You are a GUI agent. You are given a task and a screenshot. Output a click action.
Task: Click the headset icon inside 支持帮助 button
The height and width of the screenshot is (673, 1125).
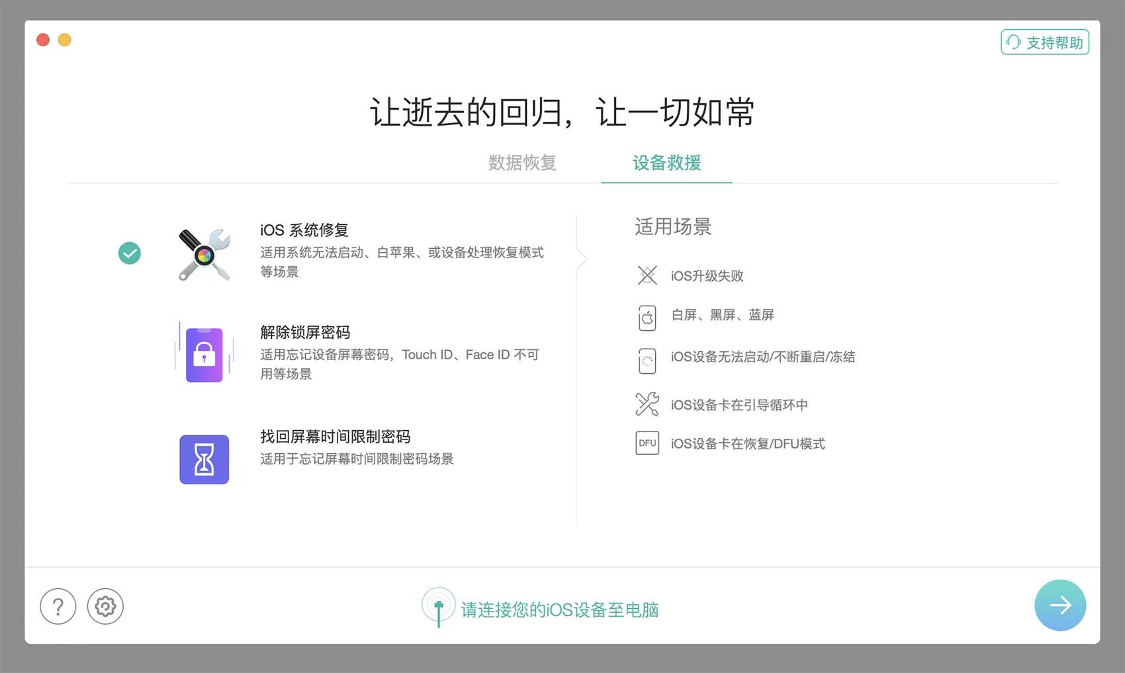click(1014, 42)
